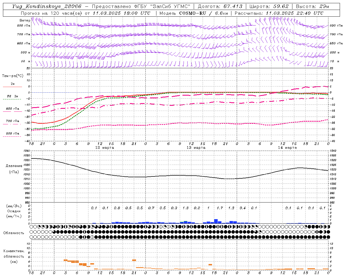Click the 14 марта date label
344x275 pixels.
point(287,148)
